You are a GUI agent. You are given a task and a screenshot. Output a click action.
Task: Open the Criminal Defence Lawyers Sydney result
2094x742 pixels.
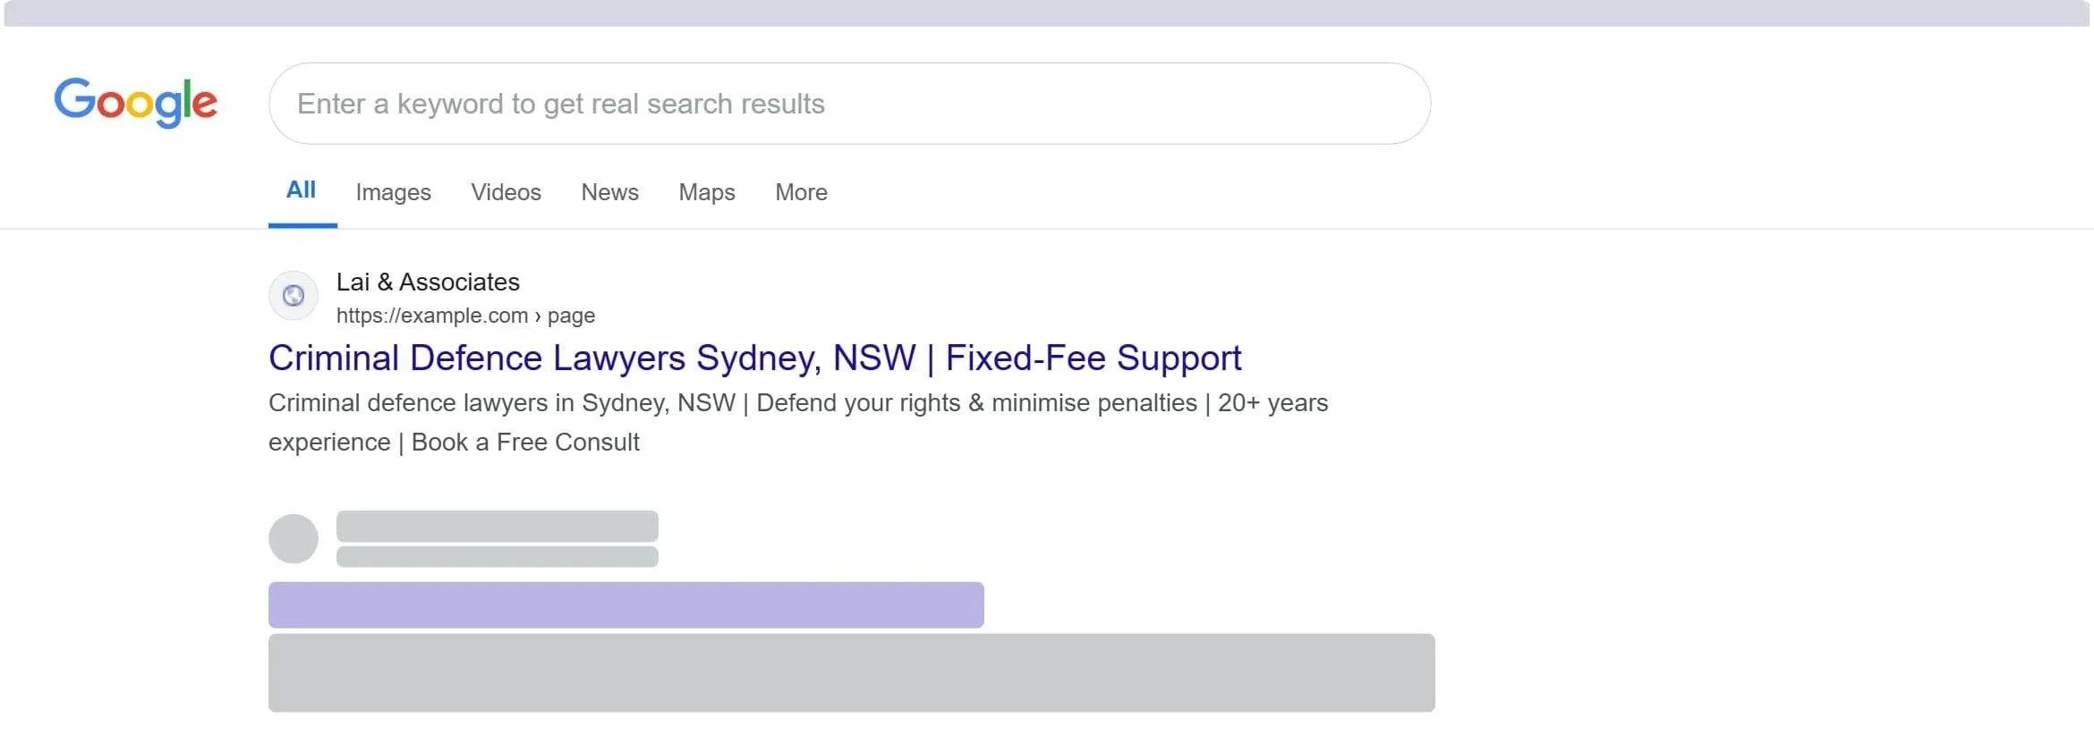[754, 358]
